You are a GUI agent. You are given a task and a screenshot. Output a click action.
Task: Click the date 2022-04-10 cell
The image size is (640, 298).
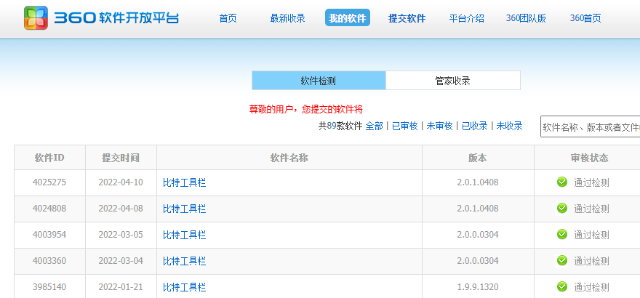click(x=121, y=182)
